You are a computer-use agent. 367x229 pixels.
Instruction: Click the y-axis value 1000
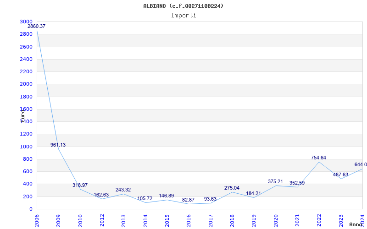click(x=26, y=147)
